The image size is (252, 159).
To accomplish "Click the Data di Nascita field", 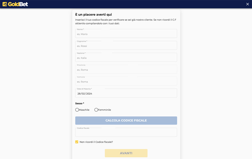I will tap(126, 93).
